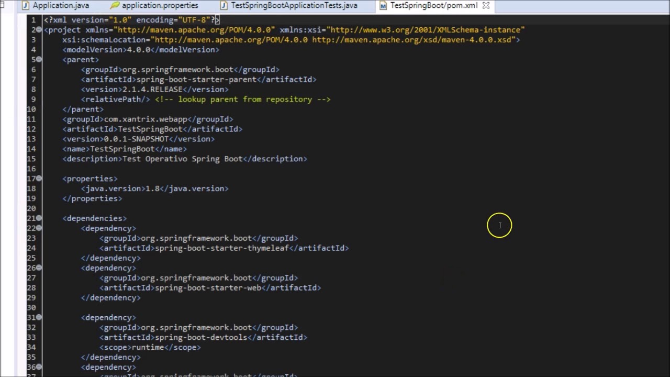Viewport: 670px width, 377px height.
Task: Click the artifactId 'spring-boot-starter-web'
Action: click(x=208, y=288)
